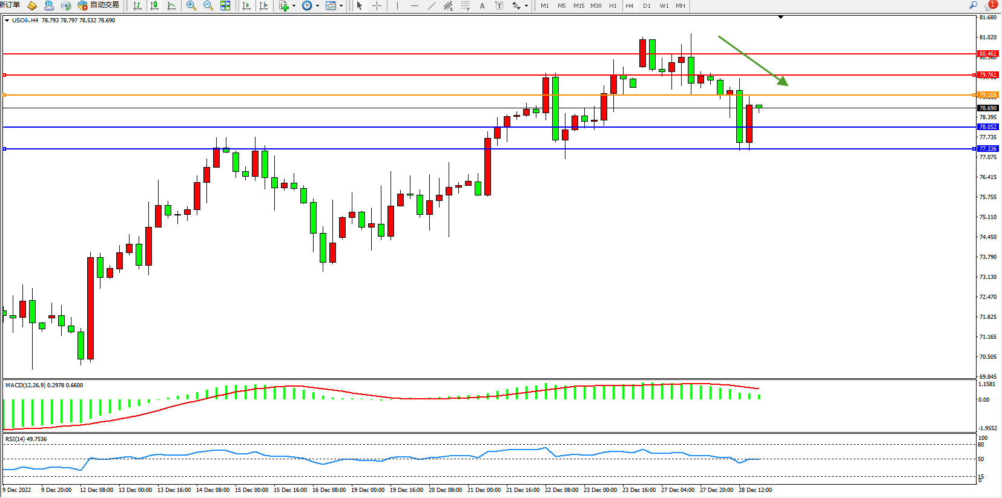Screen dimensions: 1002x498
Task: Switch timeframe to M15
Action: pyautogui.click(x=579, y=6)
